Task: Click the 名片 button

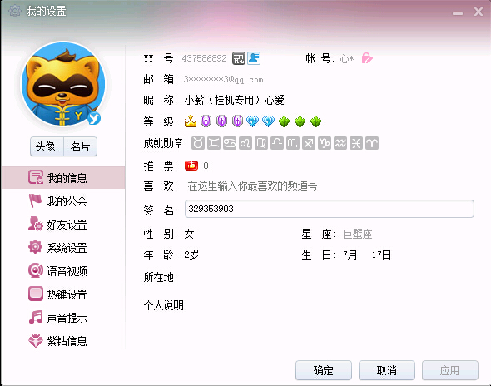Action: [x=80, y=146]
